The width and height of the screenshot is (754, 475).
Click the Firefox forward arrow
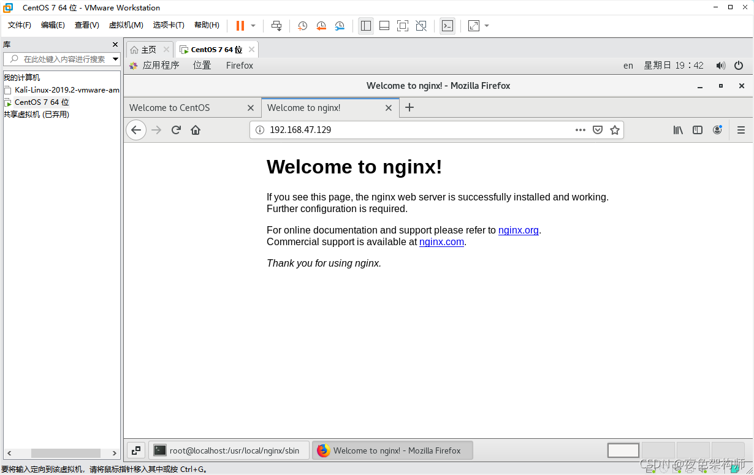[156, 130]
